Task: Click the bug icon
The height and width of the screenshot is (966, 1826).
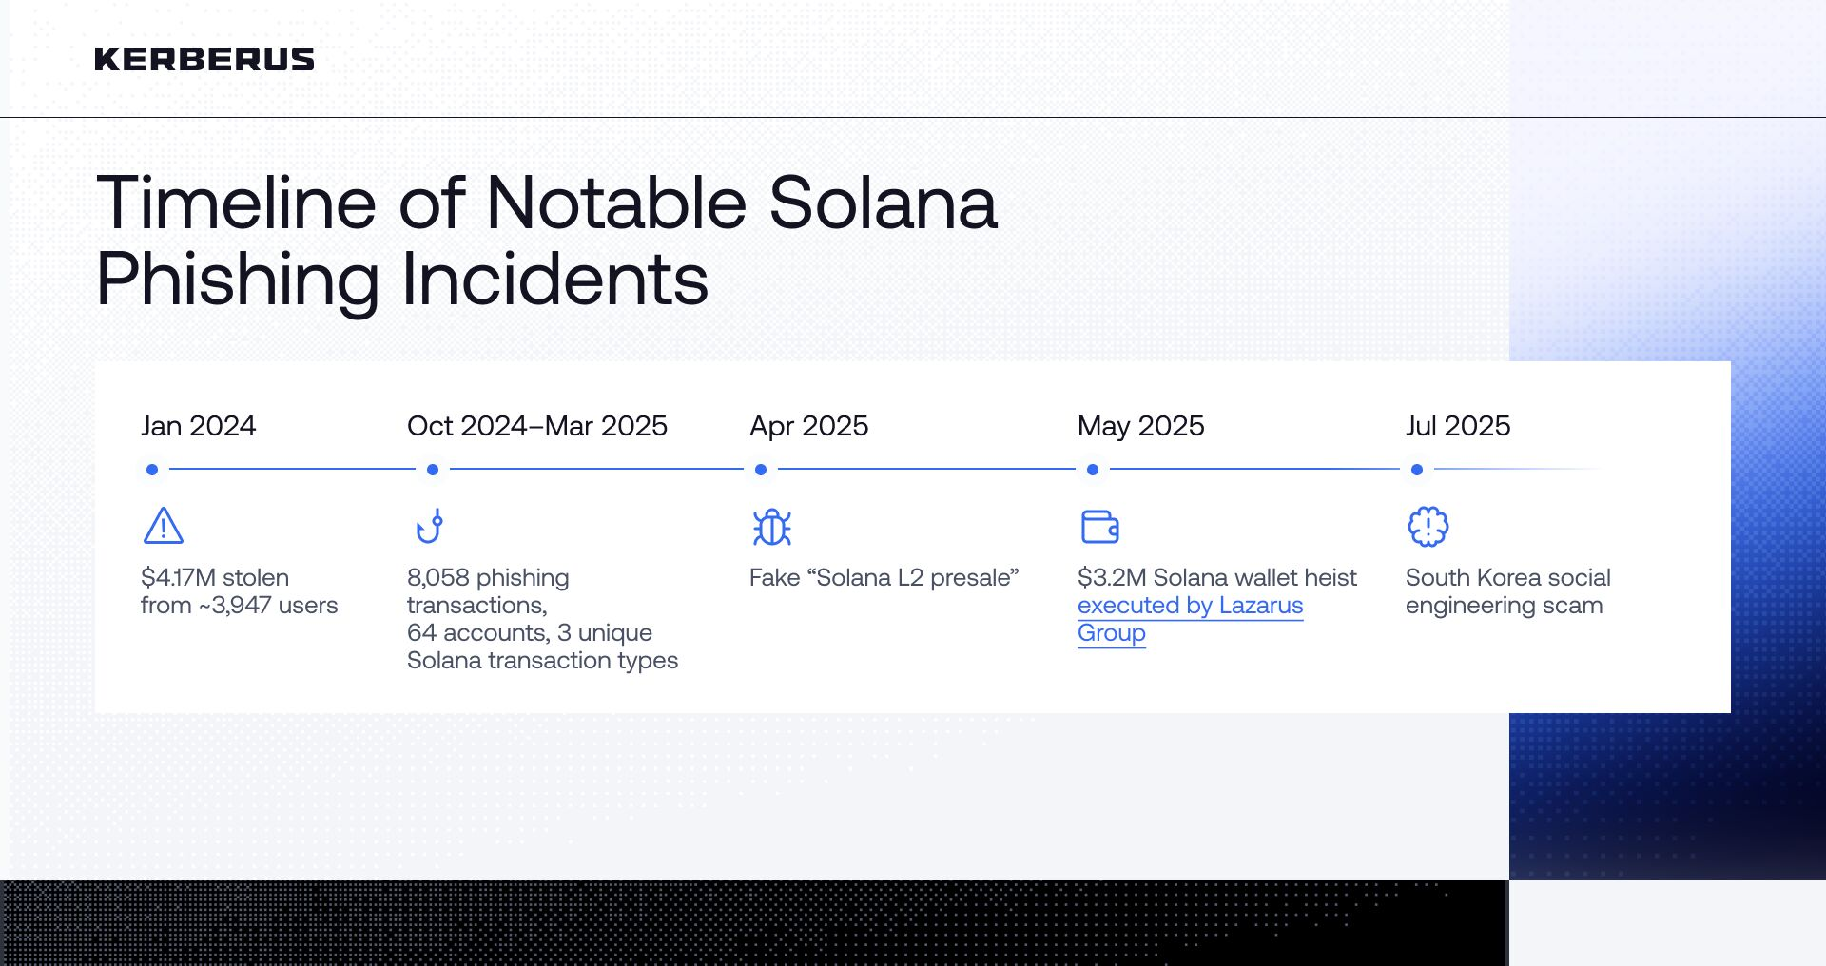Action: (771, 527)
